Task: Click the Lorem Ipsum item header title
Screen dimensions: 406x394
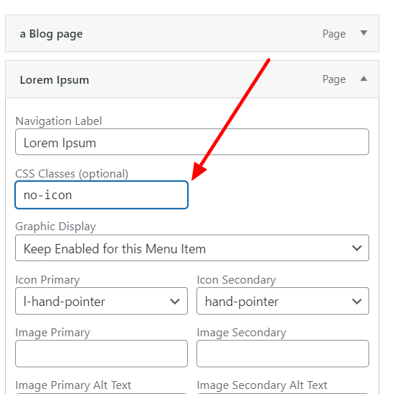Action: [54, 79]
